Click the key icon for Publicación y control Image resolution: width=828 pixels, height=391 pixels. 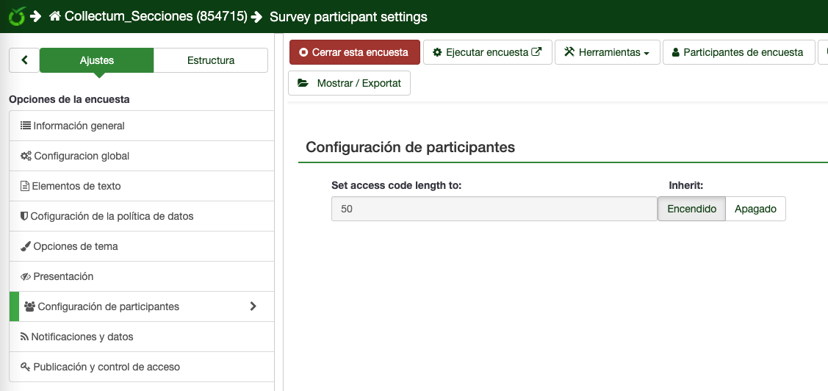click(25, 367)
